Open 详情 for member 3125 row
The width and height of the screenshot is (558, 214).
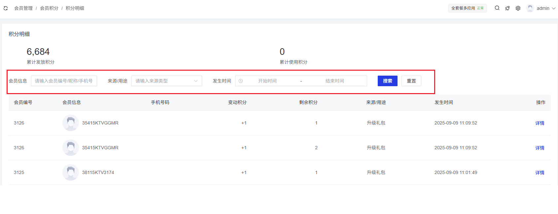pyautogui.click(x=540, y=173)
